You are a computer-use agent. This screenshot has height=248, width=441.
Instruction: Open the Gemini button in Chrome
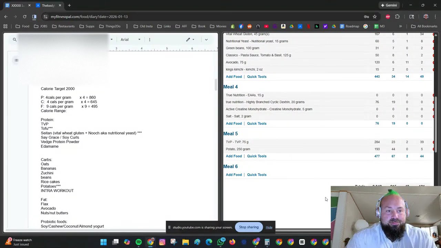[389, 6]
